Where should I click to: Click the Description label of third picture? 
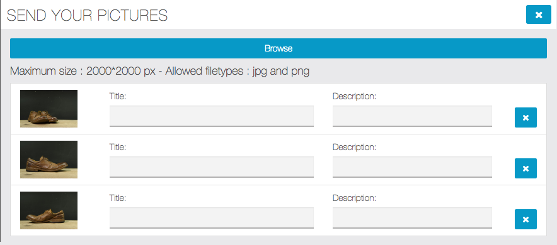[354, 198]
